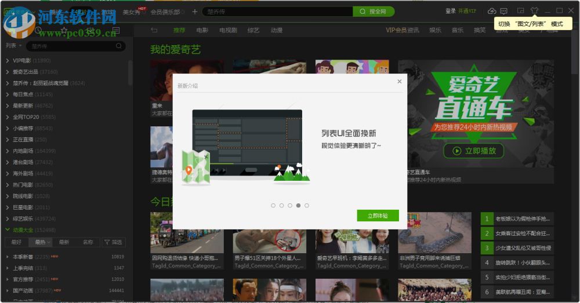
Task: Click the 筛选 filter button
Action: pyautogui.click(x=113, y=242)
